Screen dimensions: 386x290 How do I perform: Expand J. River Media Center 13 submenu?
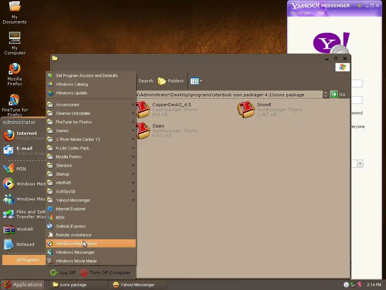click(91, 139)
